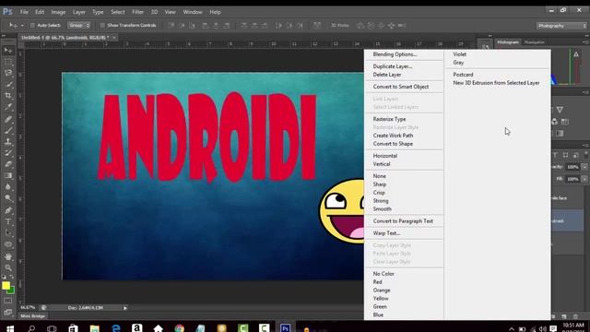The image size is (590, 332).
Task: Open the 3D menu
Action: click(154, 12)
